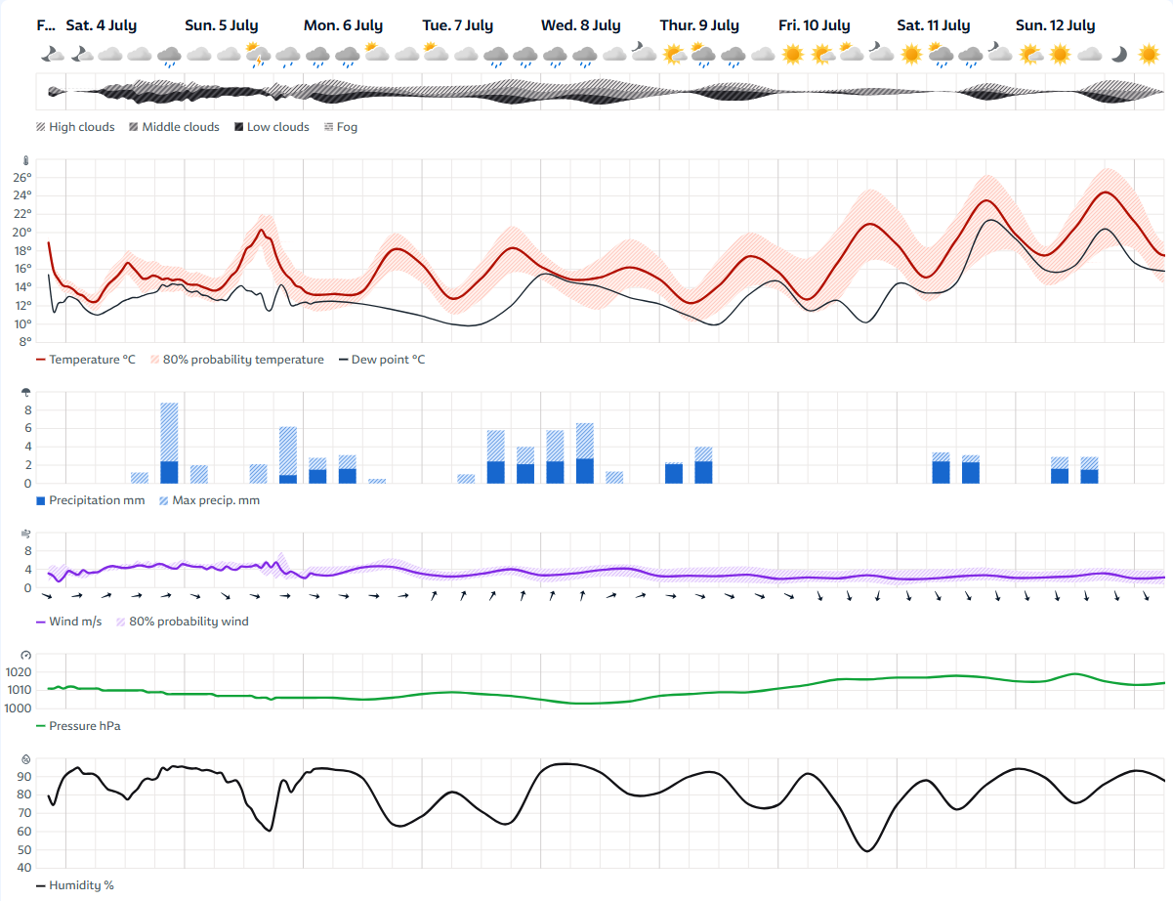The width and height of the screenshot is (1173, 901).
Task: Select the Wed. 8 July day heading
Action: pyautogui.click(x=580, y=25)
